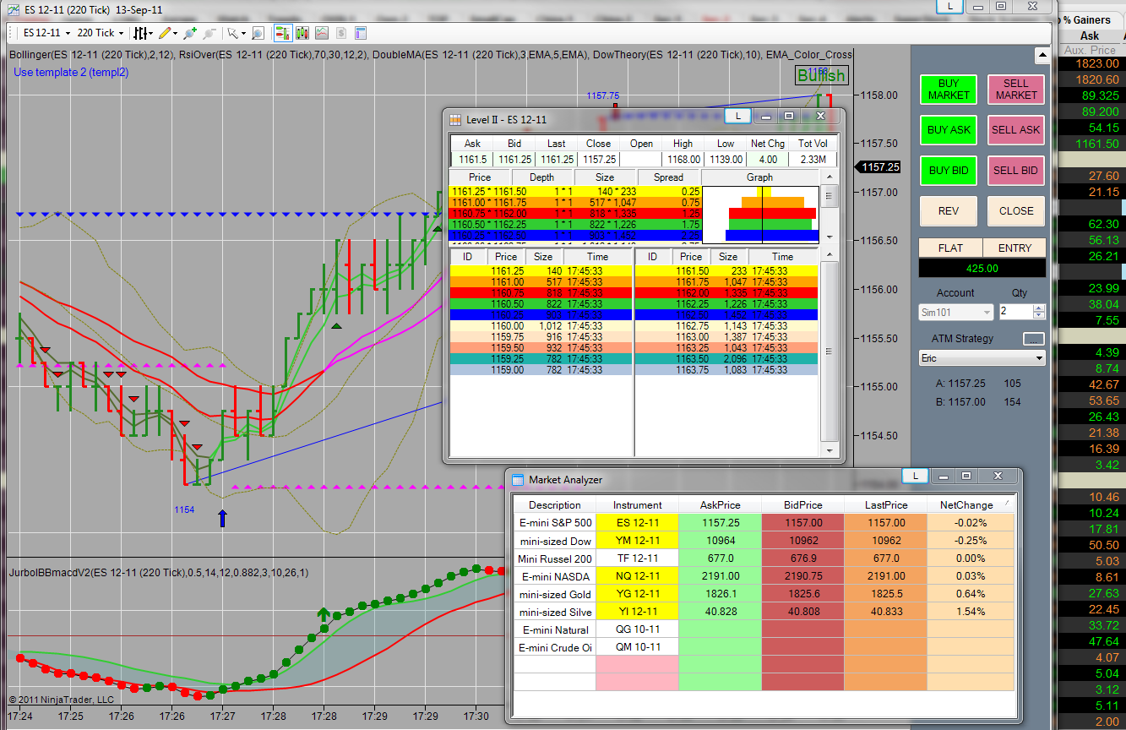The image size is (1126, 730).
Task: Click the chart window title icon
Action: [13, 10]
